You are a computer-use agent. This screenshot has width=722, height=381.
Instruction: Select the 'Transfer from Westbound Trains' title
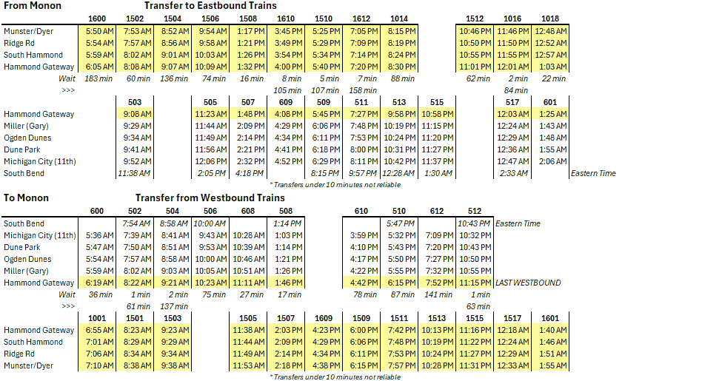210,198
